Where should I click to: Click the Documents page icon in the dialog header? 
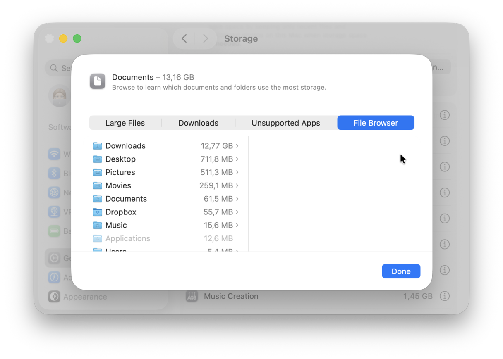[x=98, y=81]
